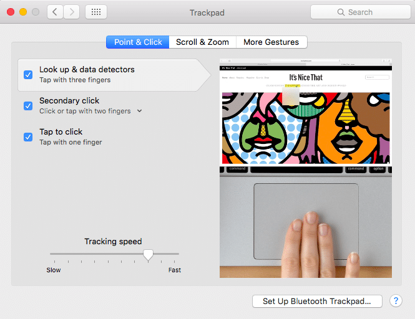Screen dimensions: 415x319
Task: Click into the Search field
Action: [360, 12]
